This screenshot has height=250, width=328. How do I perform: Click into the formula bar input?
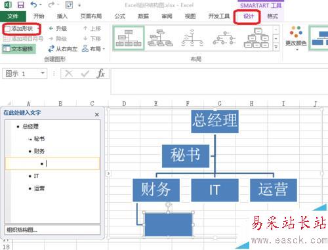[x=219, y=81]
